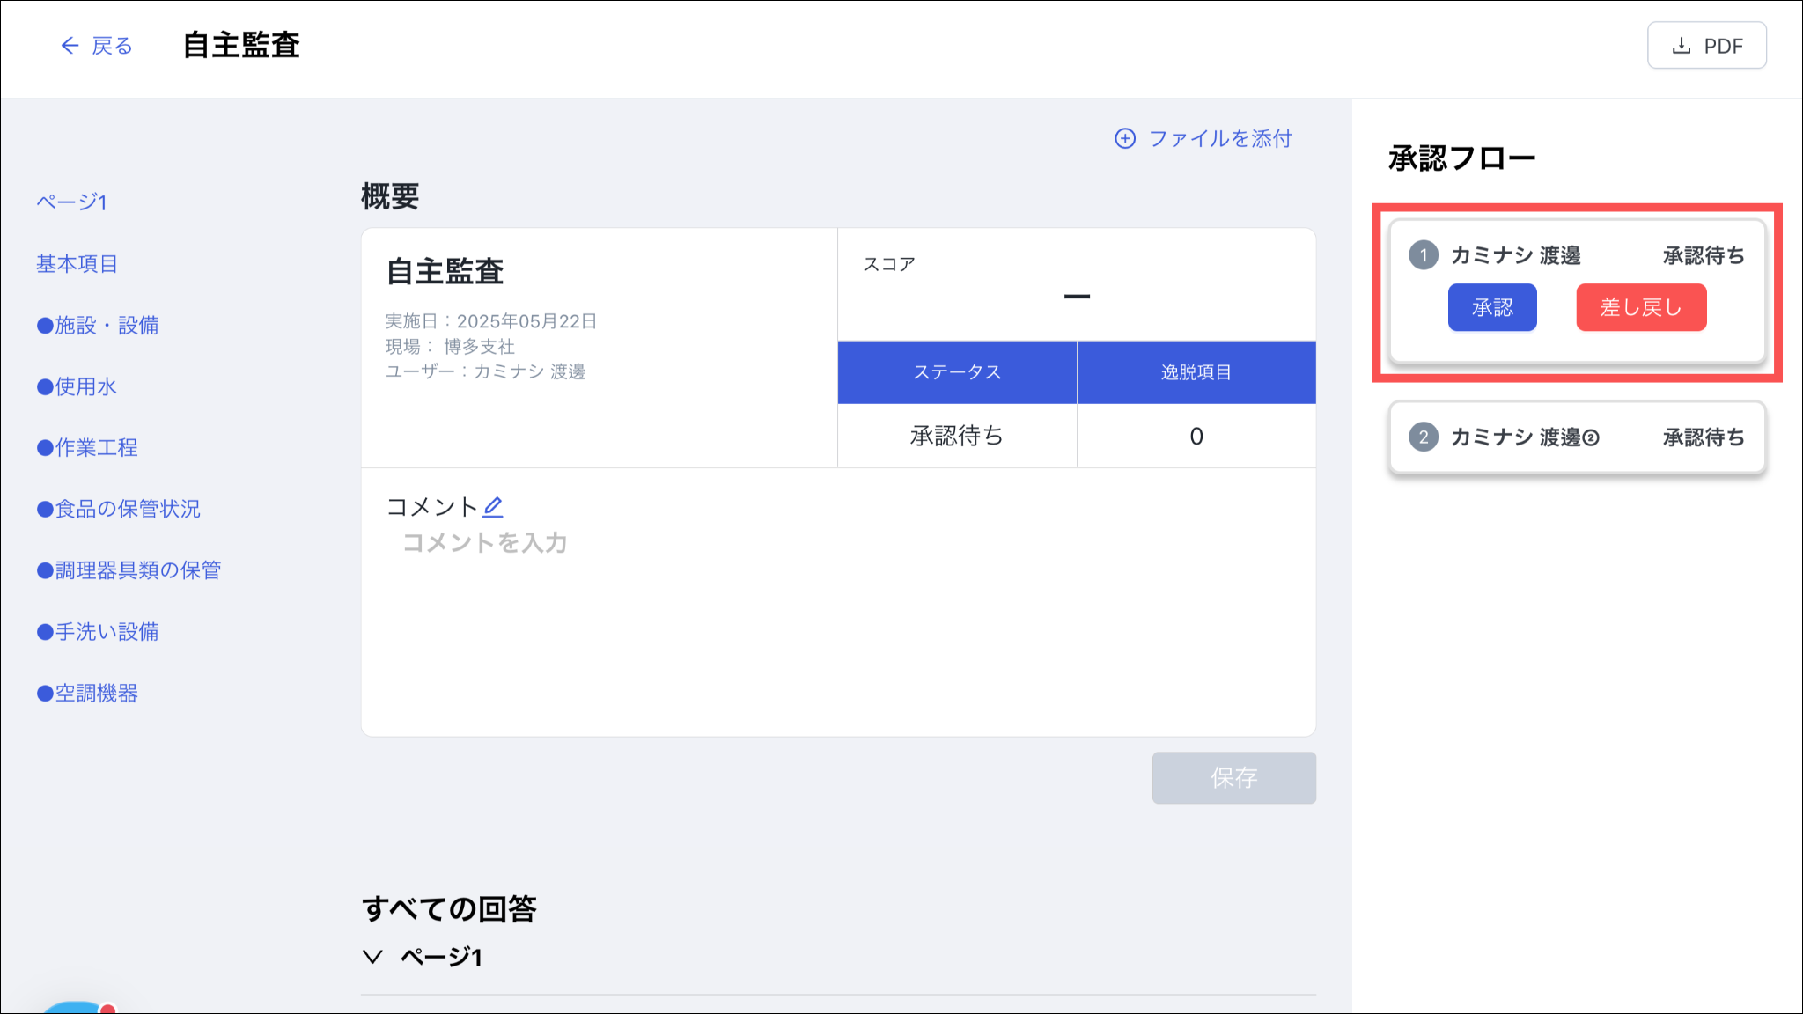This screenshot has height=1014, width=1803.
Task: Click the plus circle attach icon
Action: point(1124,139)
